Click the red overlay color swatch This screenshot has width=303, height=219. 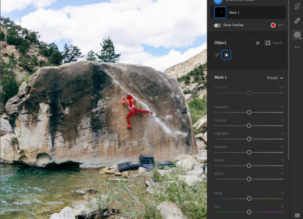point(273,25)
